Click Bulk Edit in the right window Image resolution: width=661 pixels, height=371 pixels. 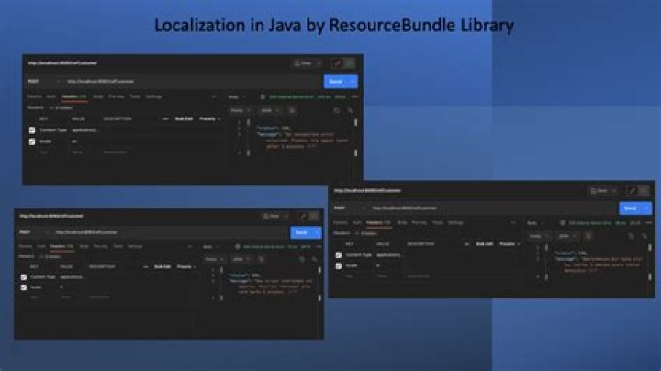tap(485, 244)
